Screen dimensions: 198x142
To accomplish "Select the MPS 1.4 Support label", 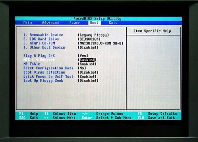I will coord(39,60).
